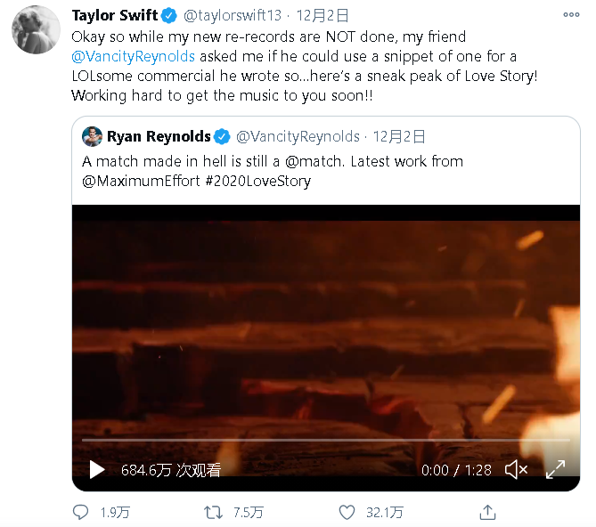Play the embedded video
Viewport: 596px width, 527px height.
pyautogui.click(x=96, y=470)
